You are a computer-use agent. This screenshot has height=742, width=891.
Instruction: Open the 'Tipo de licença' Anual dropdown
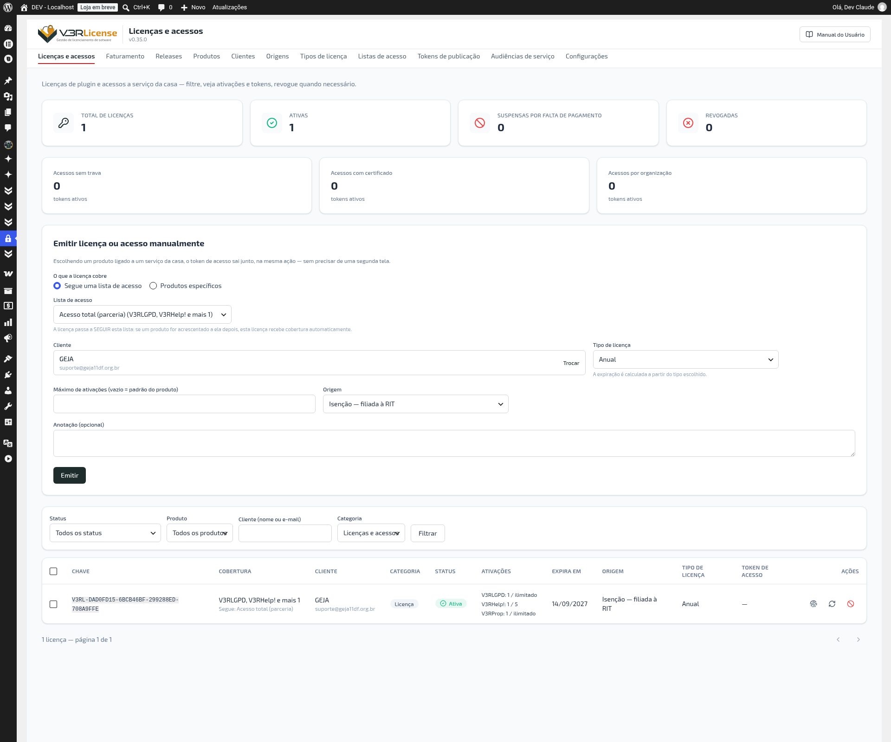tap(685, 359)
